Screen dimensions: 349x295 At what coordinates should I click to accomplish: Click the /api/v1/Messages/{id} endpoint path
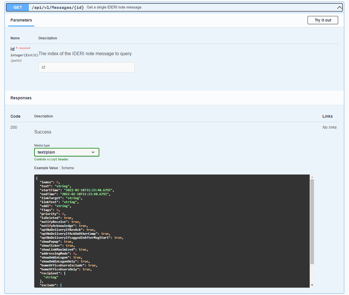58,7
